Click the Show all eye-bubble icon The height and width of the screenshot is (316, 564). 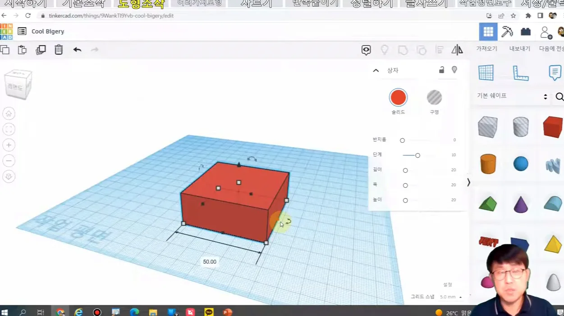[366, 50]
